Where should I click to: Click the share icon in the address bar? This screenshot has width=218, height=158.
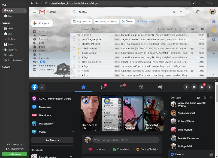pyautogui.click(x=194, y=3)
